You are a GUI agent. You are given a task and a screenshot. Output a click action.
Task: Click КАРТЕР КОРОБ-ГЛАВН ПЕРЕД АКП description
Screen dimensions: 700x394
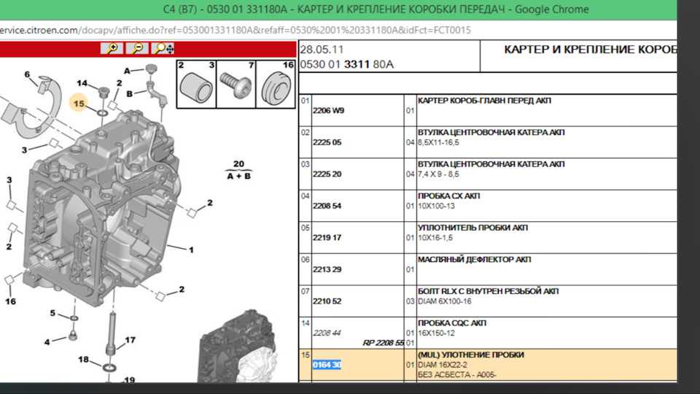point(484,101)
